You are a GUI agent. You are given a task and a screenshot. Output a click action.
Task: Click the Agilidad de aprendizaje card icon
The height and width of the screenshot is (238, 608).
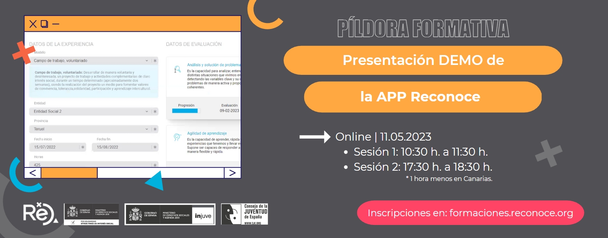click(x=178, y=137)
